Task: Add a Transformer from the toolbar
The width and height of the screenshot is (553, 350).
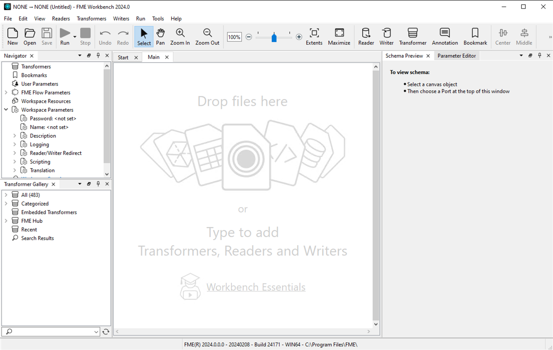Action: (412, 37)
